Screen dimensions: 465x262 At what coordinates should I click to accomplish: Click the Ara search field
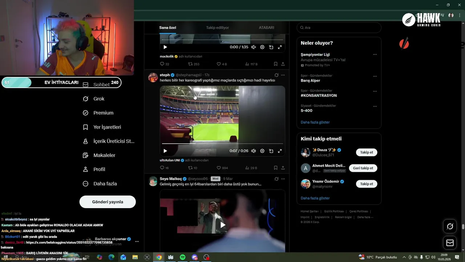[x=339, y=28]
